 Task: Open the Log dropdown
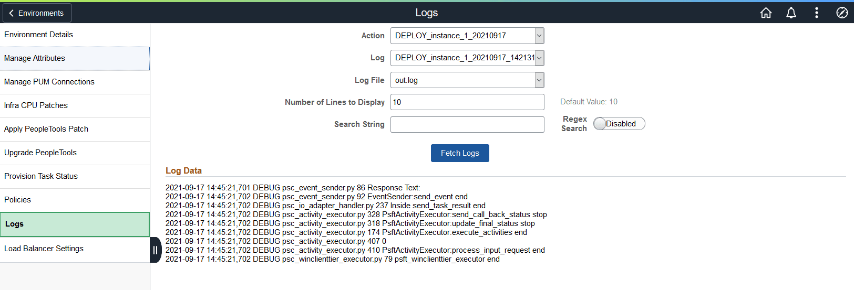pyautogui.click(x=467, y=58)
